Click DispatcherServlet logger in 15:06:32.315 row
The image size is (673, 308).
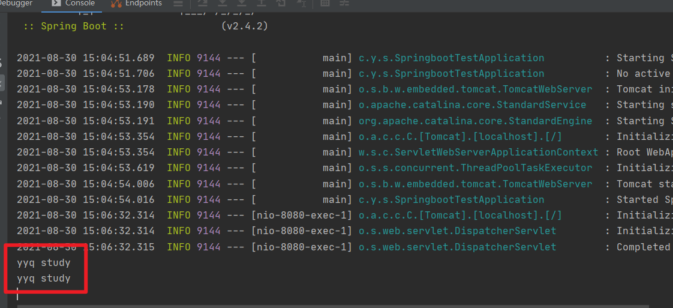pos(458,247)
